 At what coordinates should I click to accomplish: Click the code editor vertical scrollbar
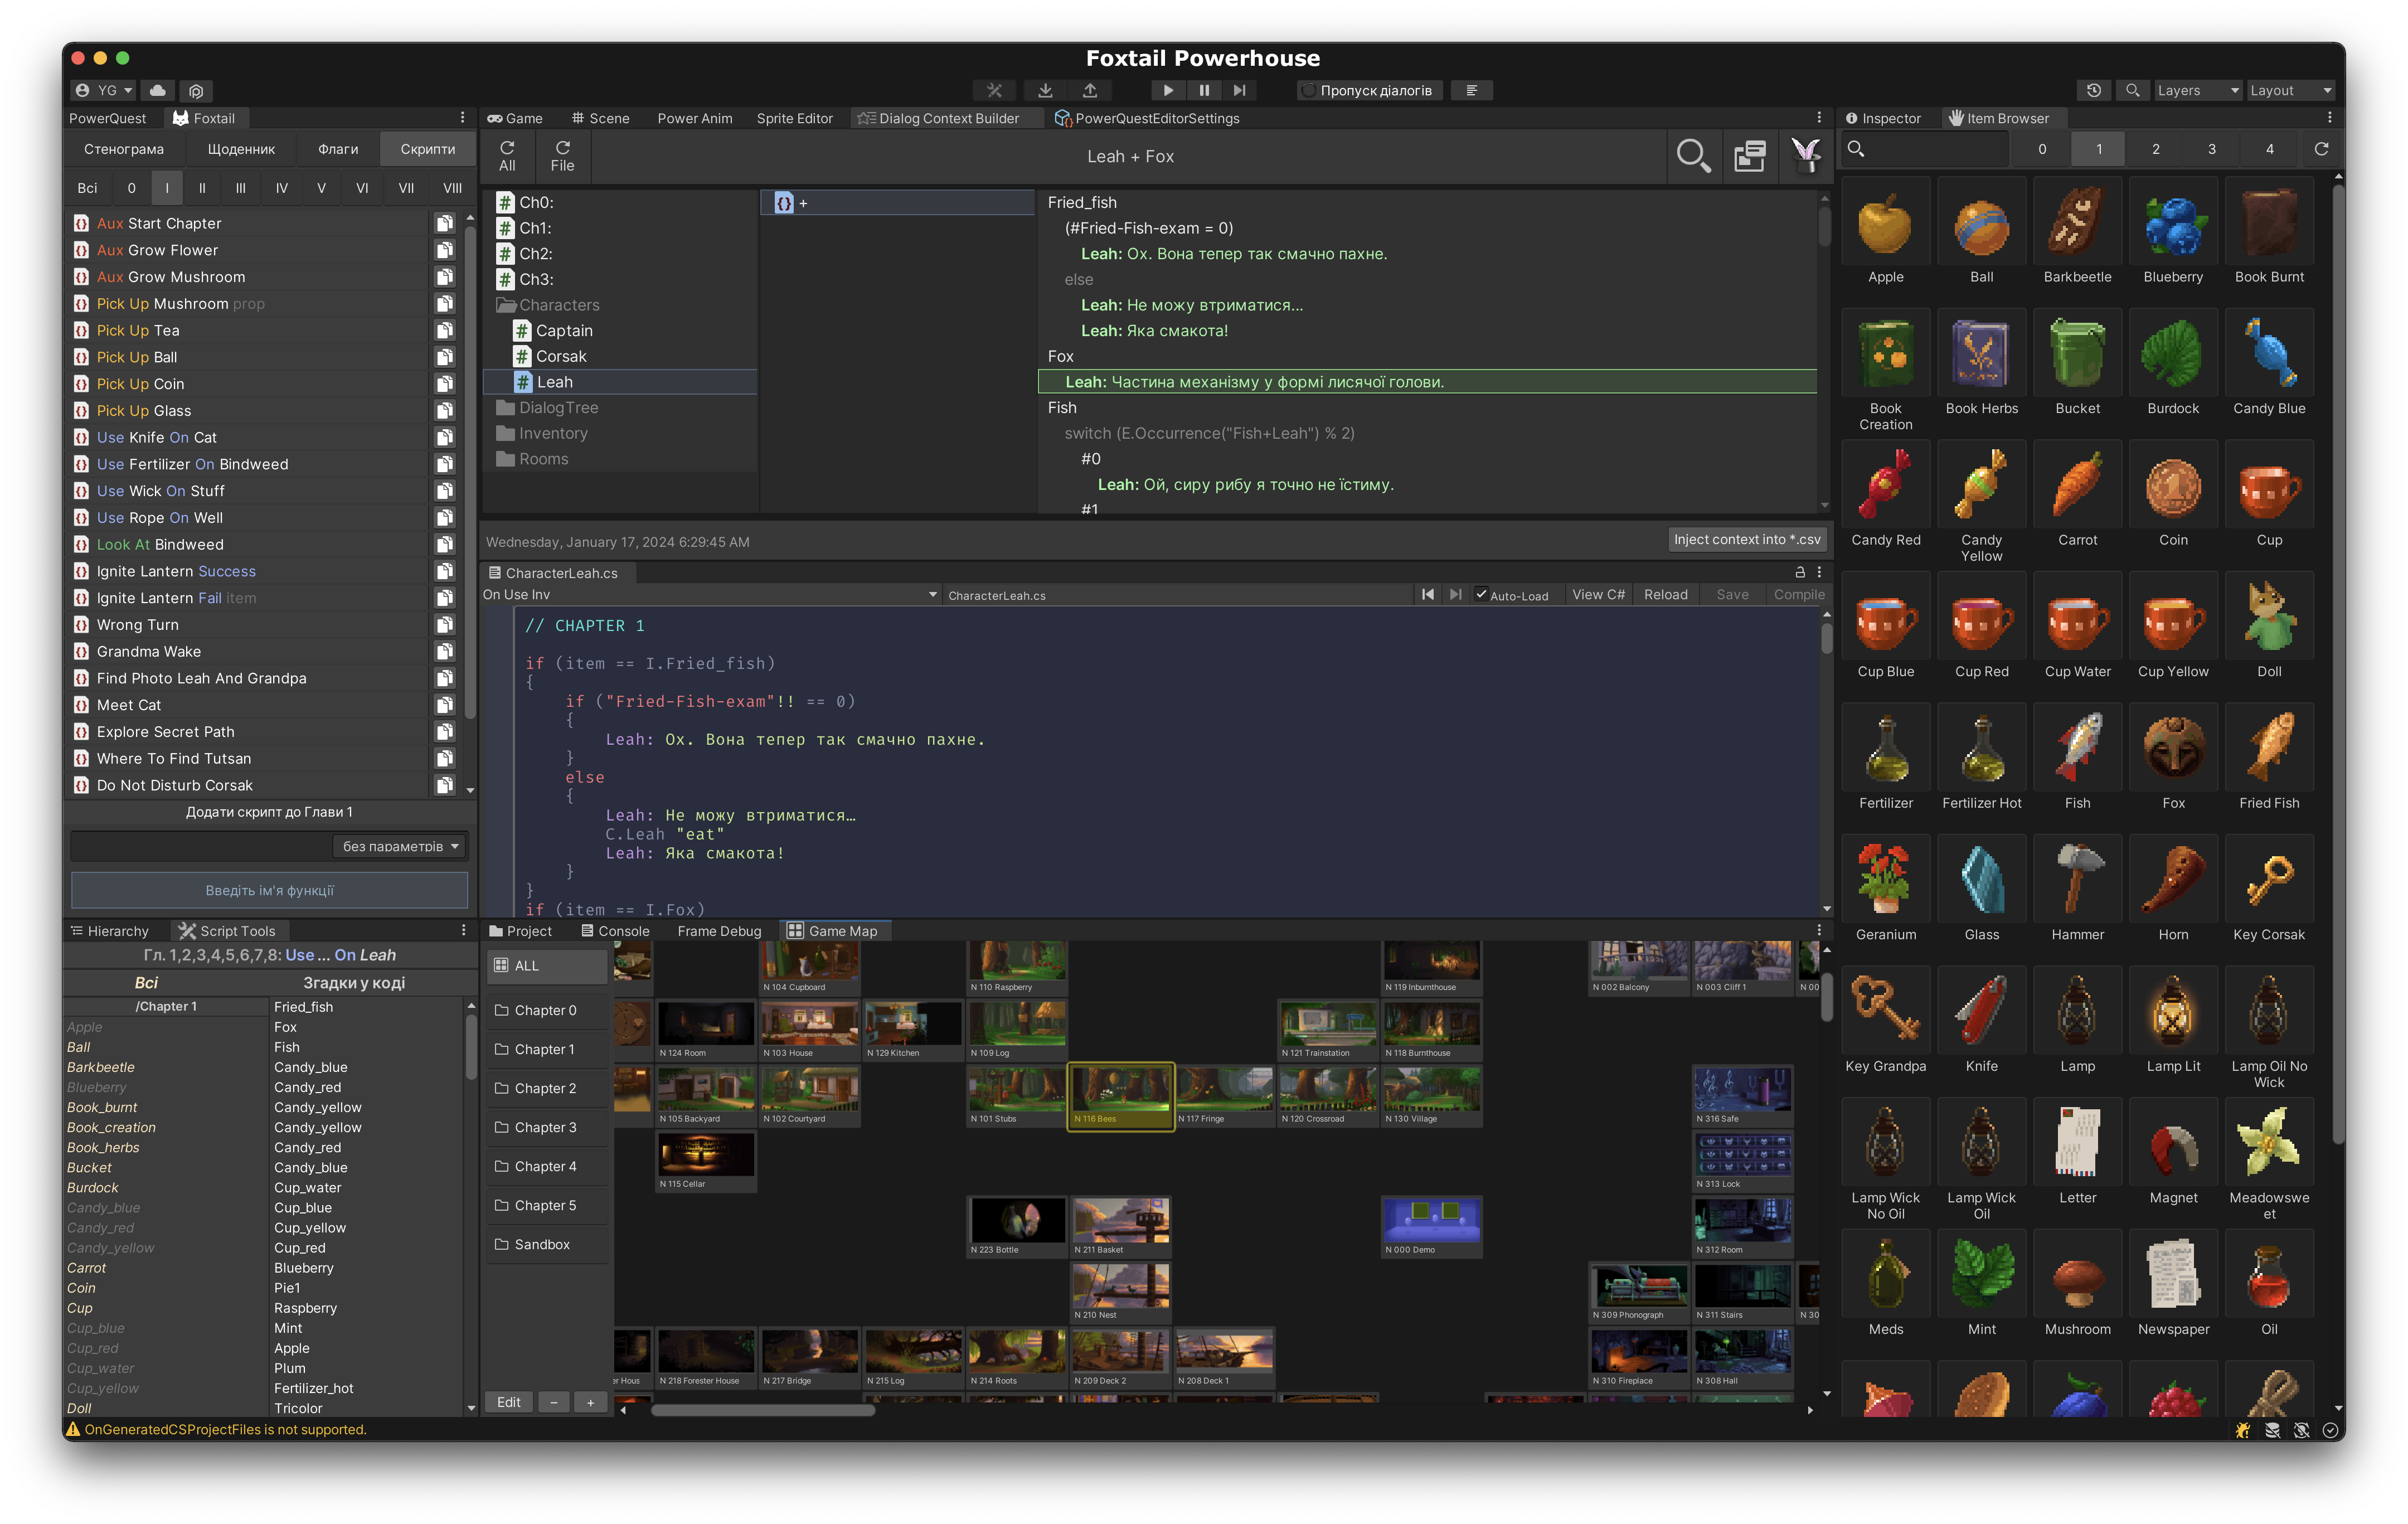[x=1826, y=638]
